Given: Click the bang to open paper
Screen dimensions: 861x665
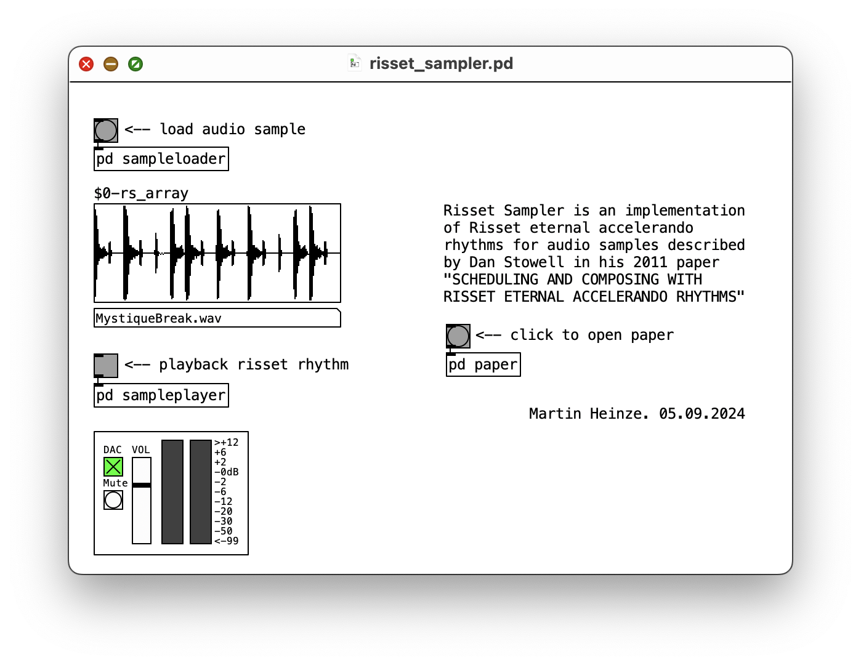Looking at the screenshot, I should (458, 336).
